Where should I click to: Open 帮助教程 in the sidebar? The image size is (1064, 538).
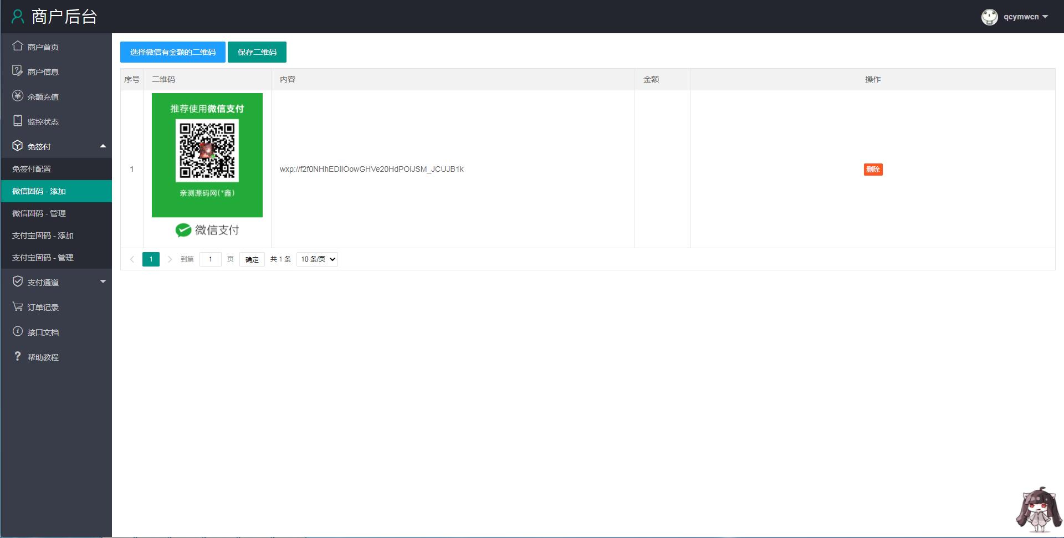pos(56,357)
